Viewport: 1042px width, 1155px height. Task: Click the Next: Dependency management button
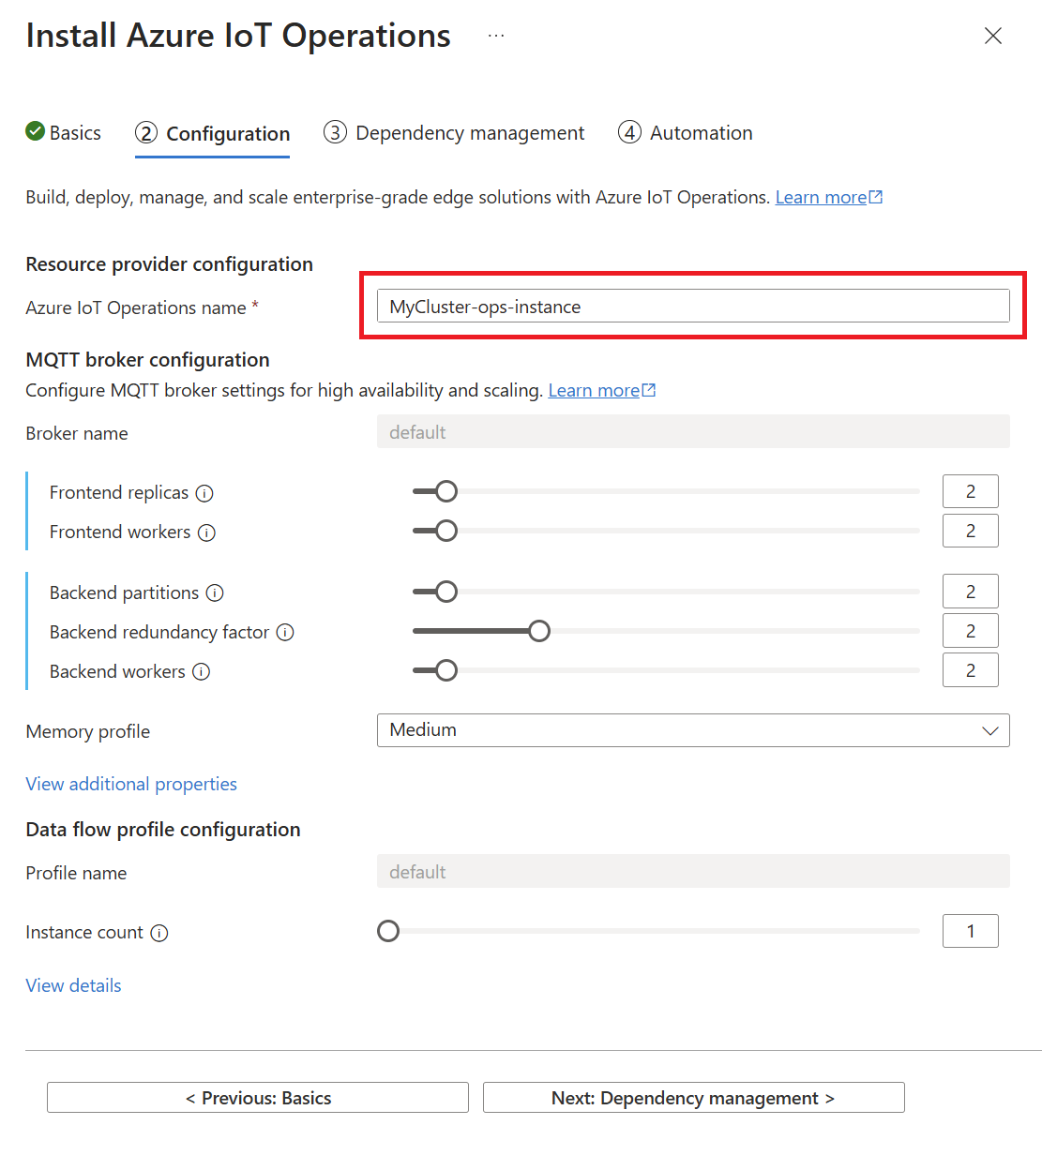coord(693,1098)
